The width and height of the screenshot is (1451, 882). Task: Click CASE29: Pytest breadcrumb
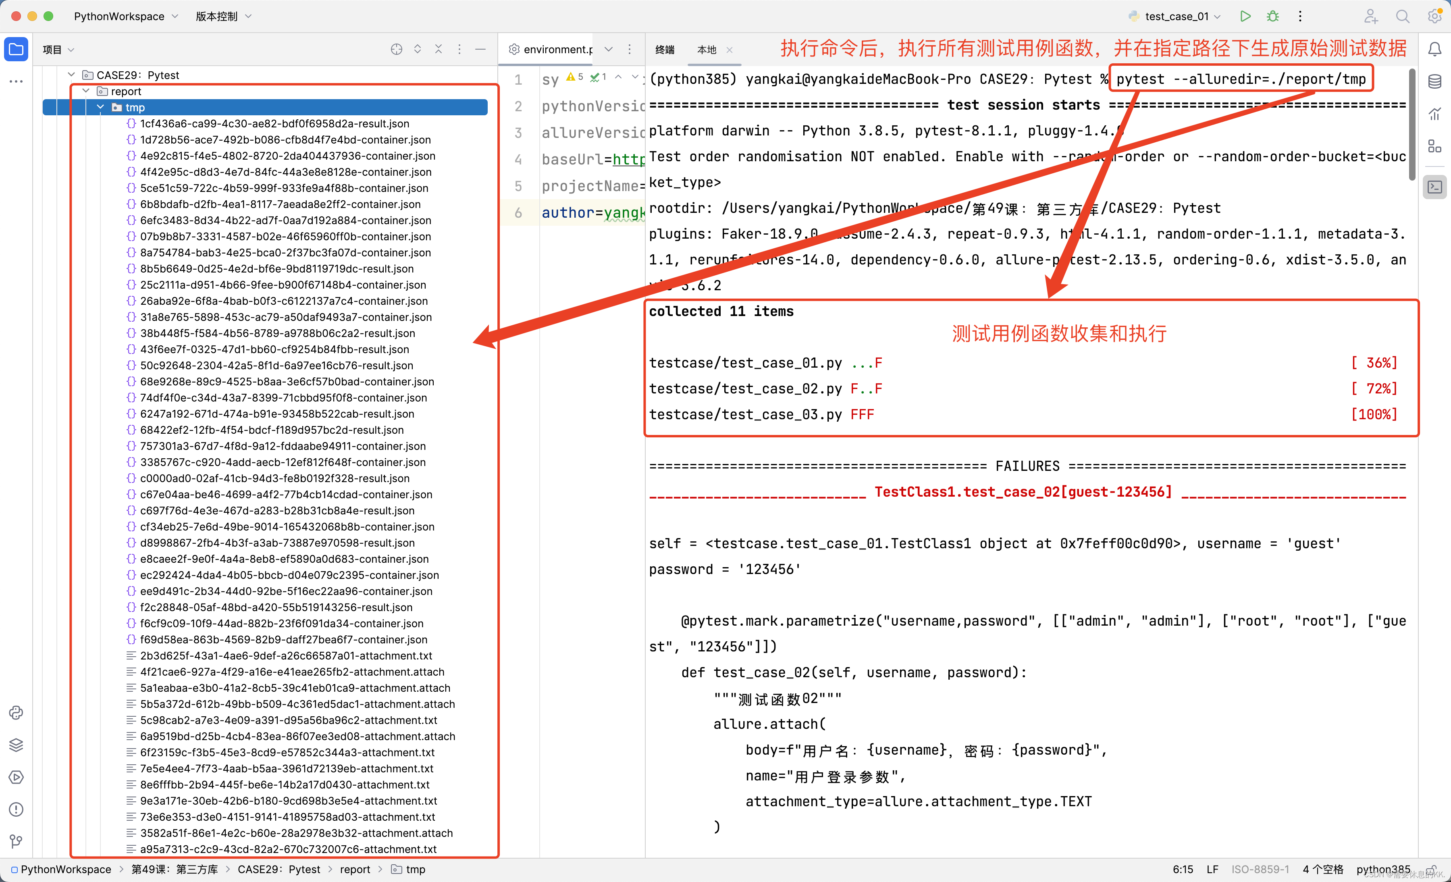(279, 870)
